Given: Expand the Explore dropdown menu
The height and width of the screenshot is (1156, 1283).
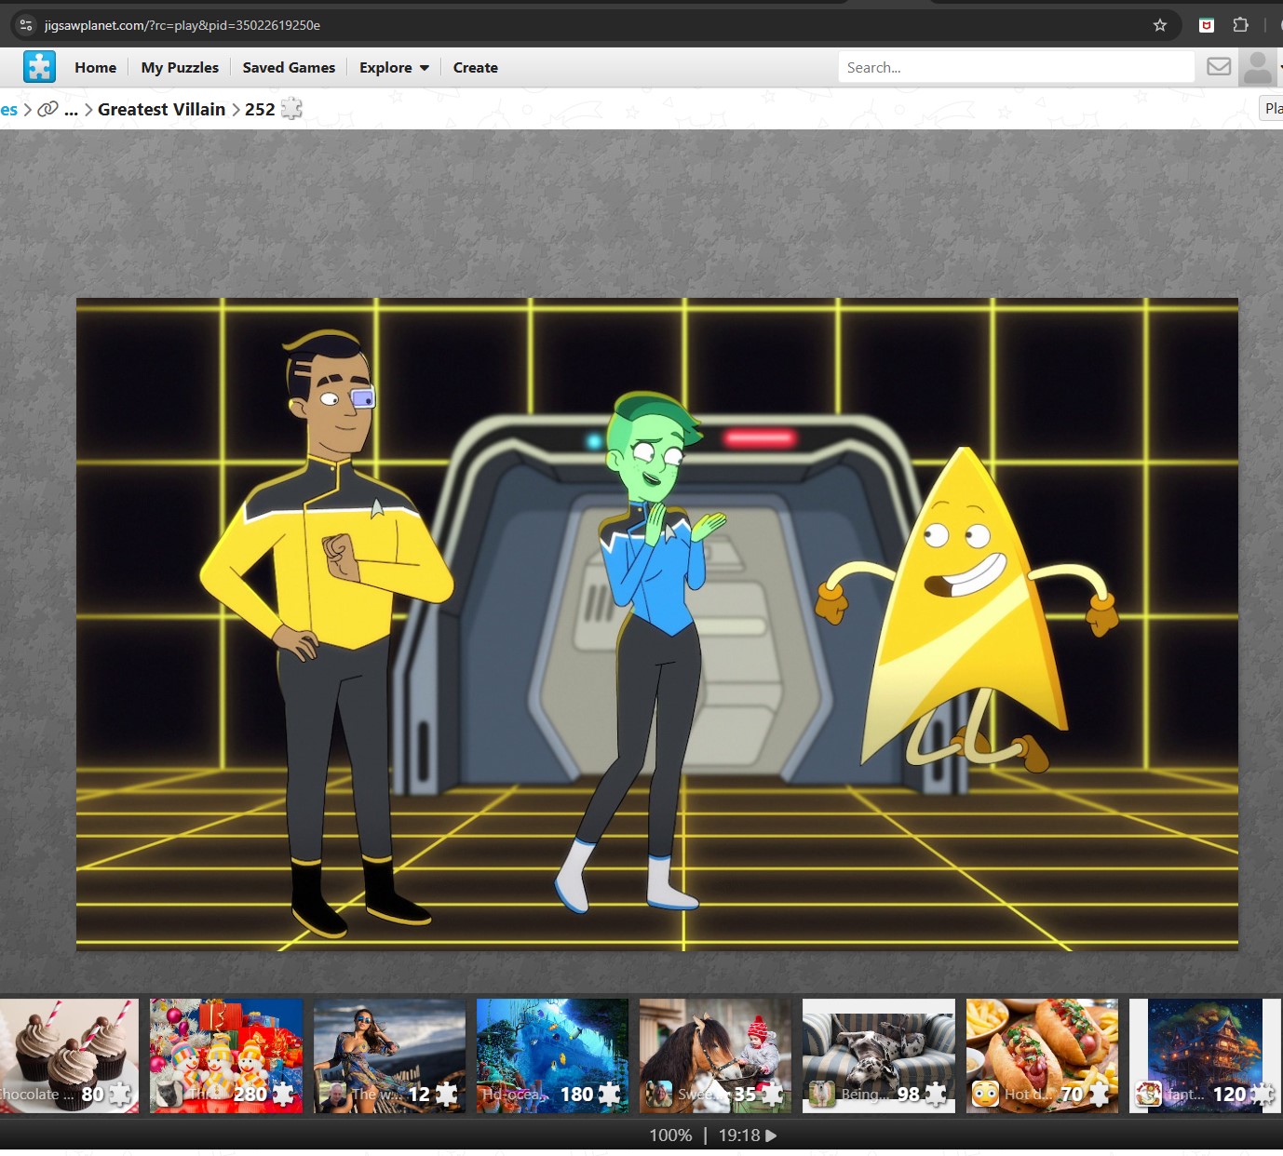Looking at the screenshot, I should [x=394, y=67].
